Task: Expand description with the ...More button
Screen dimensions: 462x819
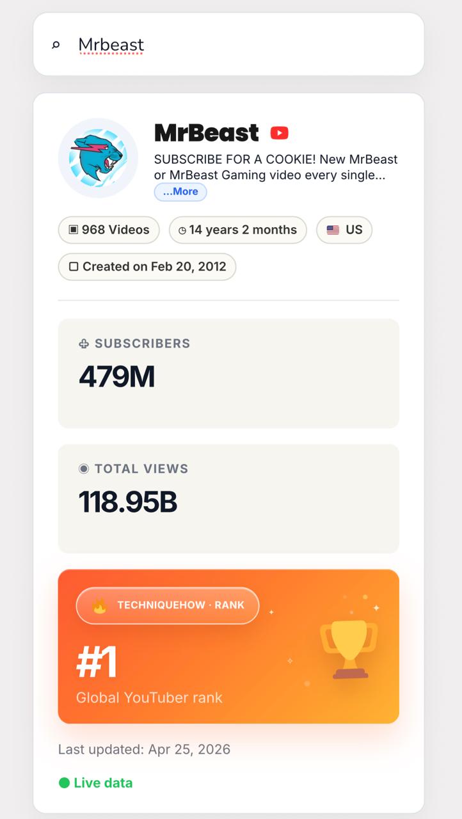Action: pos(180,191)
